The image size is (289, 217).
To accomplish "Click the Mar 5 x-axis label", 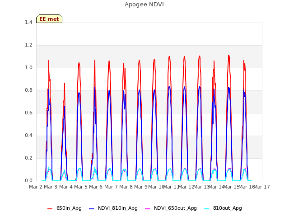I will point(81,187).
